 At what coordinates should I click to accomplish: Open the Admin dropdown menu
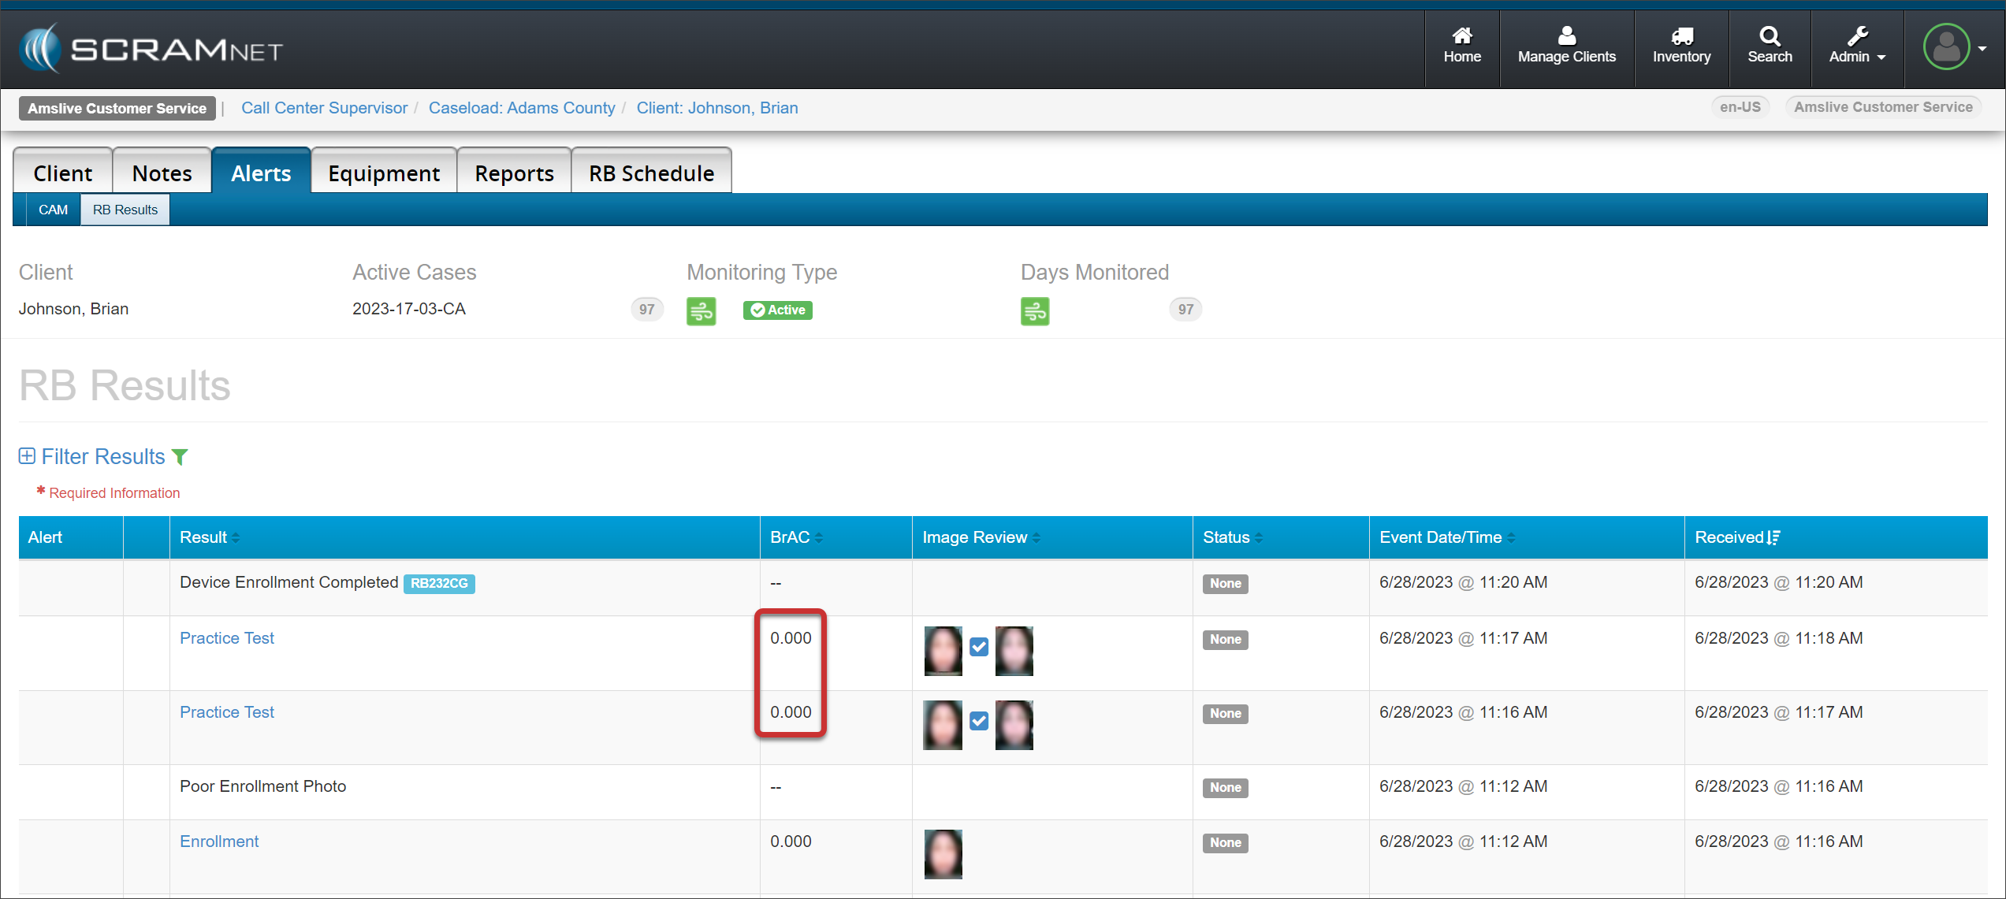click(x=1856, y=46)
